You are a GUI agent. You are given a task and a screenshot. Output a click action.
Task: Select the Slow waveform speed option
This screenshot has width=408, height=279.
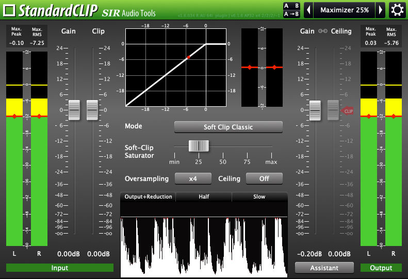click(x=259, y=197)
